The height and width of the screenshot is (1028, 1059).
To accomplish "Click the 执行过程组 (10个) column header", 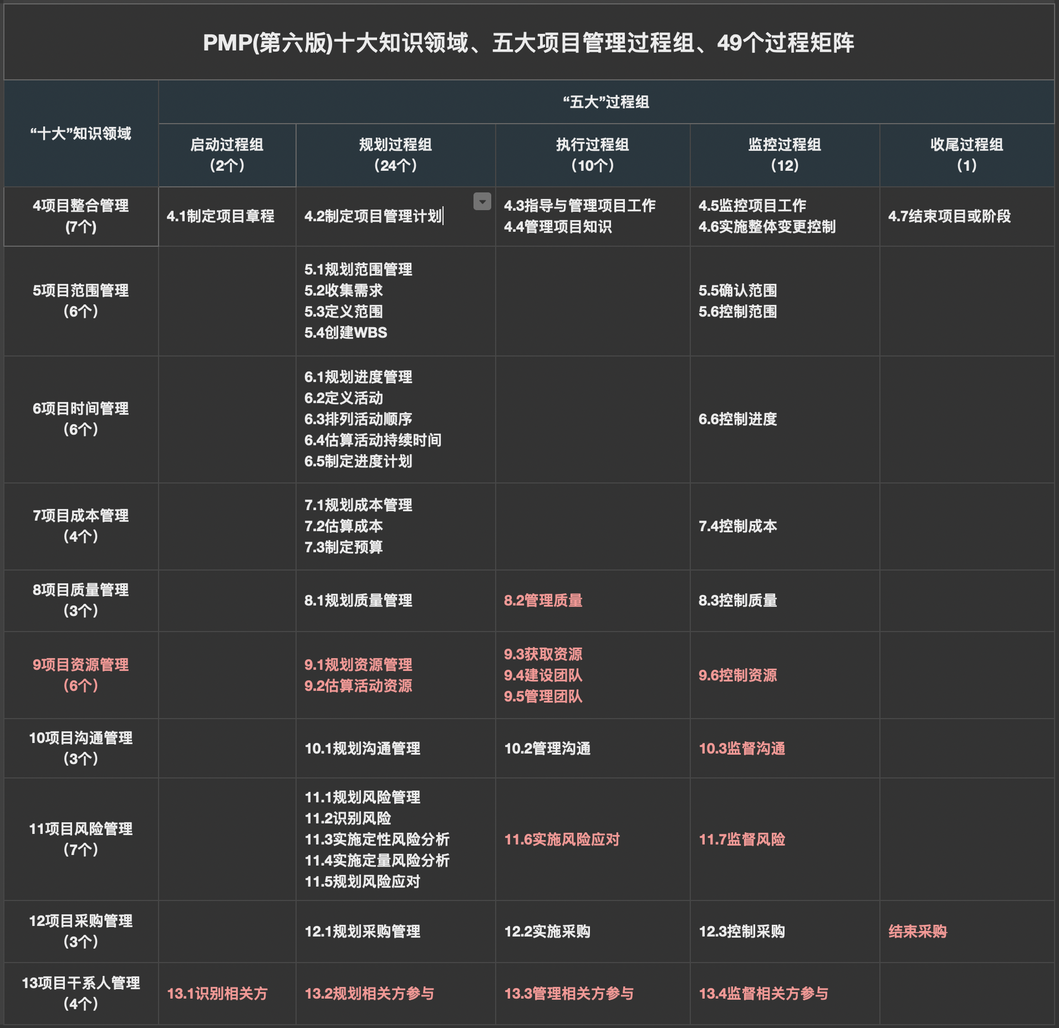I will (593, 155).
